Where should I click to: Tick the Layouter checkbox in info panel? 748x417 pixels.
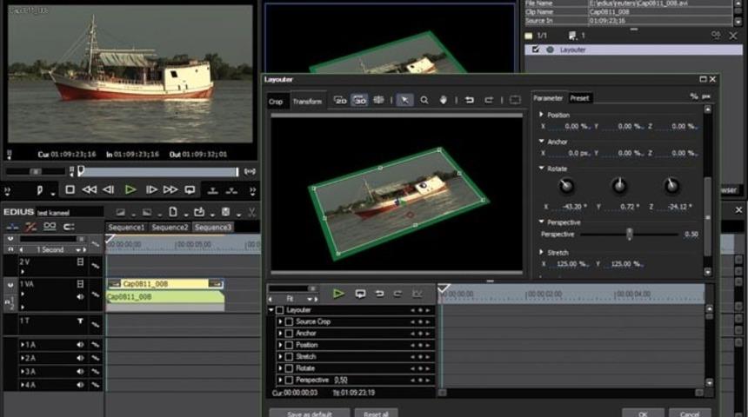537,50
